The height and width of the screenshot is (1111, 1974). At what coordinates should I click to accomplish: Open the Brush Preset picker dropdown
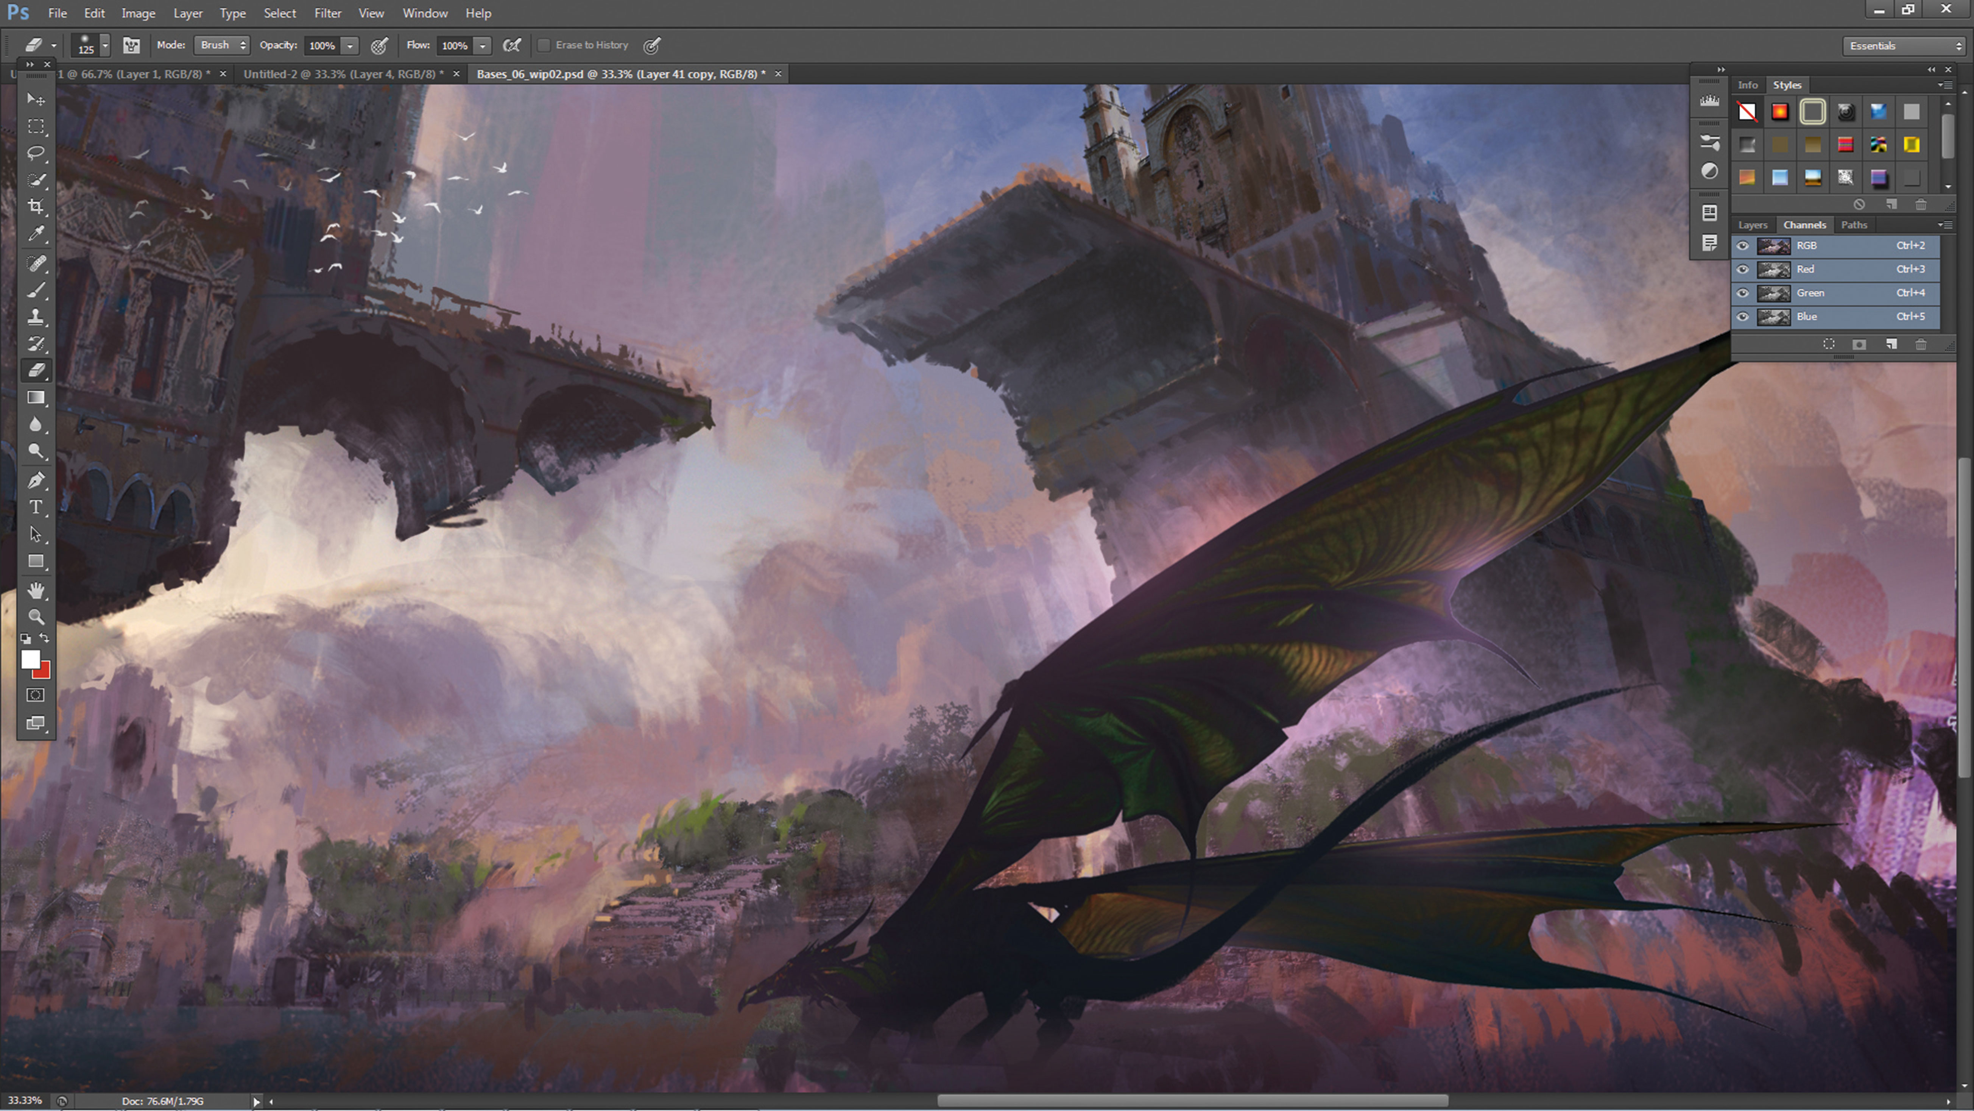[x=105, y=45]
